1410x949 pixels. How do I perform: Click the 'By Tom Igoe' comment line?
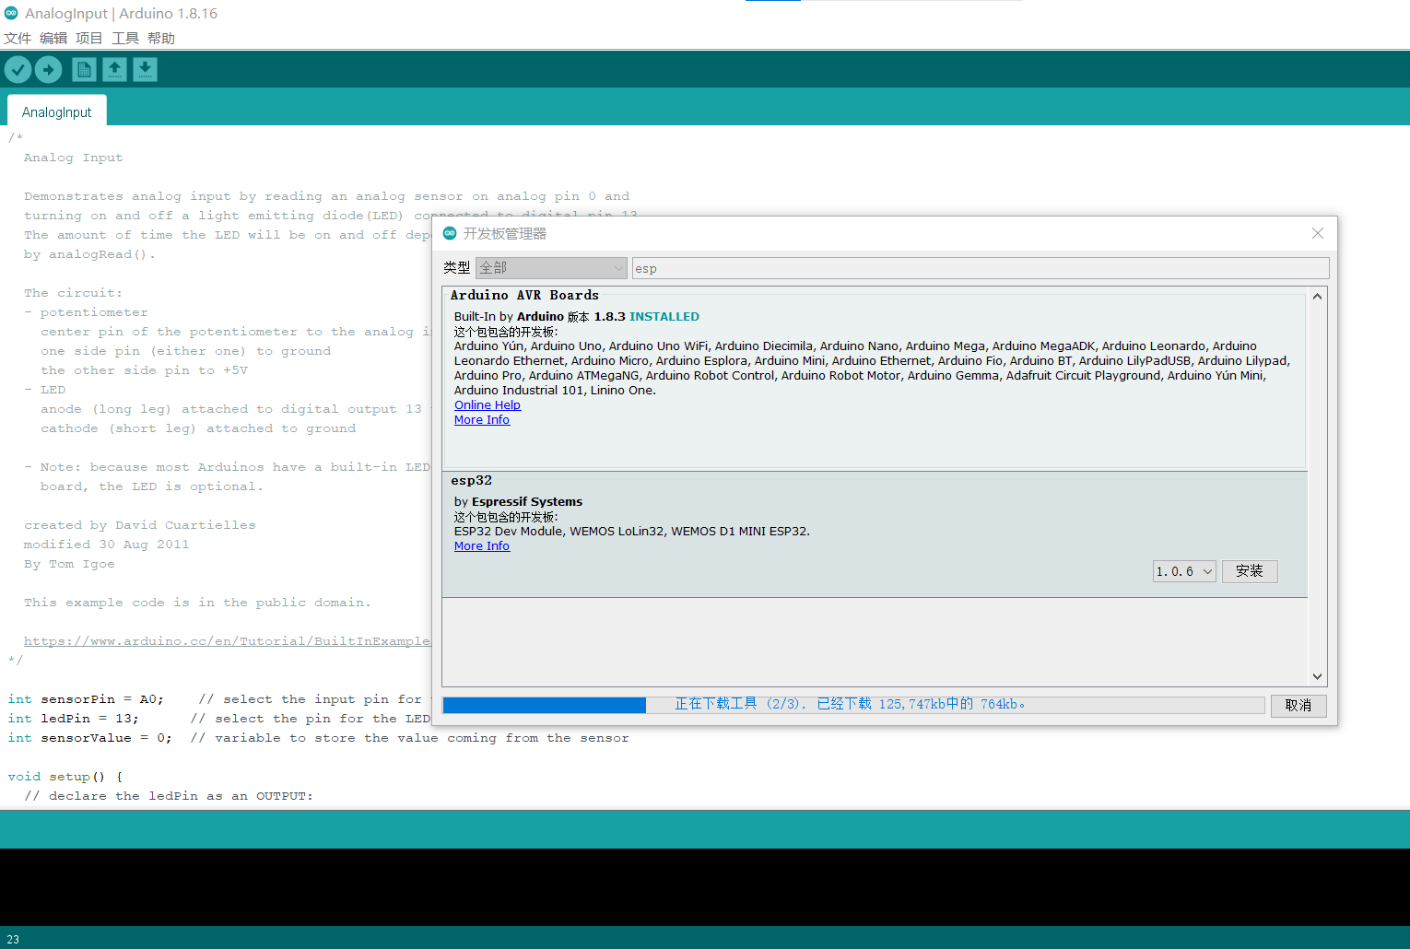[x=69, y=564]
